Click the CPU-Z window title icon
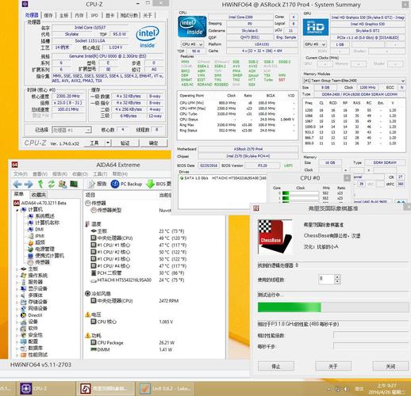This screenshot has height=396, width=411. (25, 4)
